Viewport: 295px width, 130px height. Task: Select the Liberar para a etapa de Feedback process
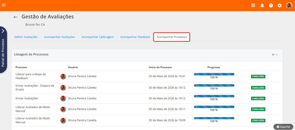31,76
